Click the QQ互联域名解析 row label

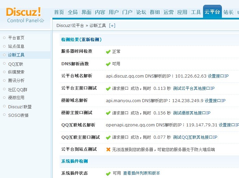point(78,125)
